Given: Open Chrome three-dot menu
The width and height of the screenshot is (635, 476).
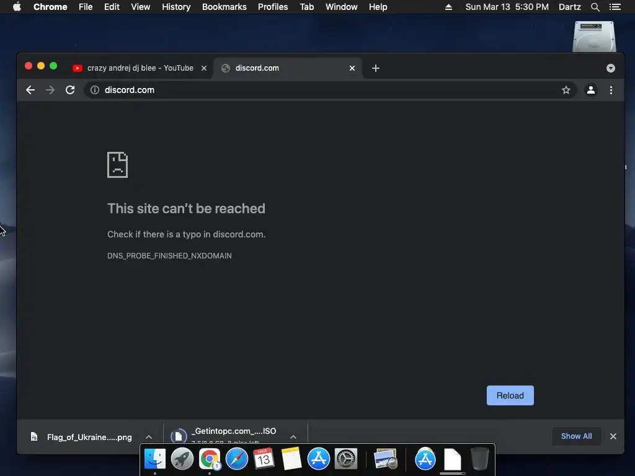Looking at the screenshot, I should 611,90.
